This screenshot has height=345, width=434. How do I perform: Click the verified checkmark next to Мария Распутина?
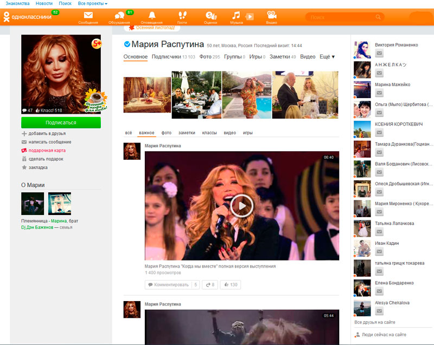[x=127, y=44]
